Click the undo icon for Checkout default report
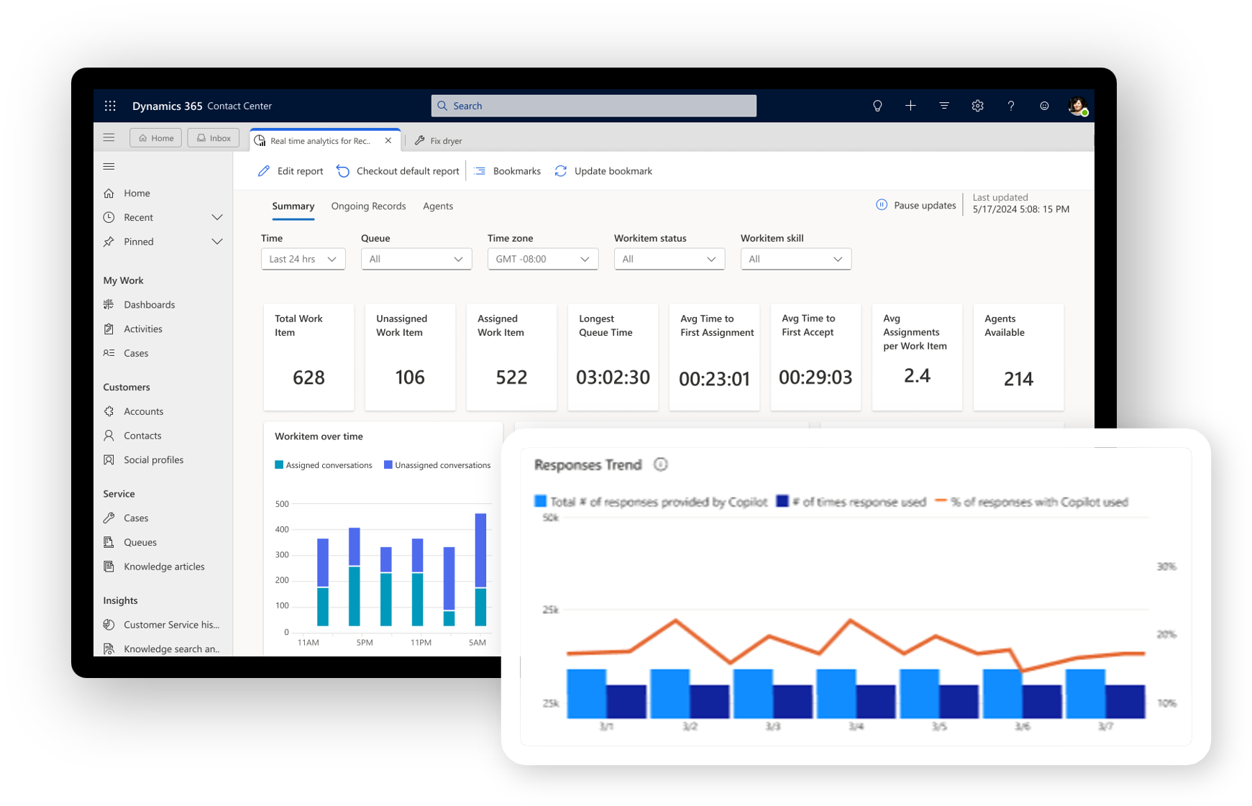Screen dimensions: 1252x806 pos(343,171)
